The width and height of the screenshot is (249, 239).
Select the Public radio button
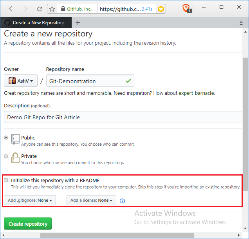(x=6, y=138)
